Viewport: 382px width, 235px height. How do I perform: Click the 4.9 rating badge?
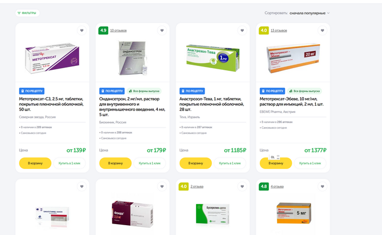103,31
